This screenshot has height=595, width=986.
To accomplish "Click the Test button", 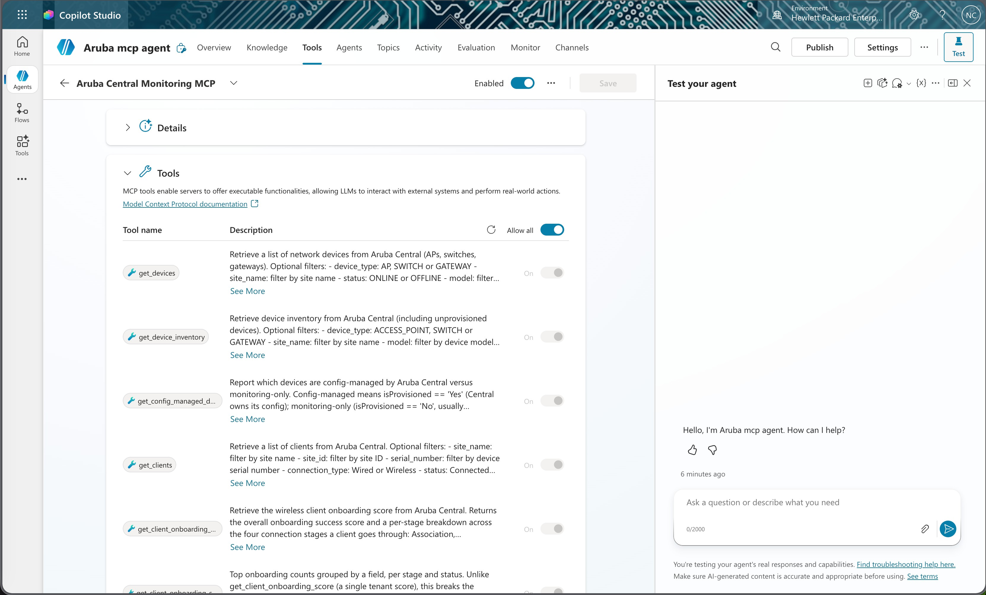I will click(x=958, y=47).
